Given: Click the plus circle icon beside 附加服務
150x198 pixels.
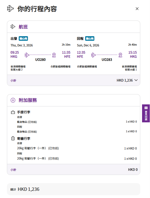Looking at the screenshot, I should coord(13,100).
